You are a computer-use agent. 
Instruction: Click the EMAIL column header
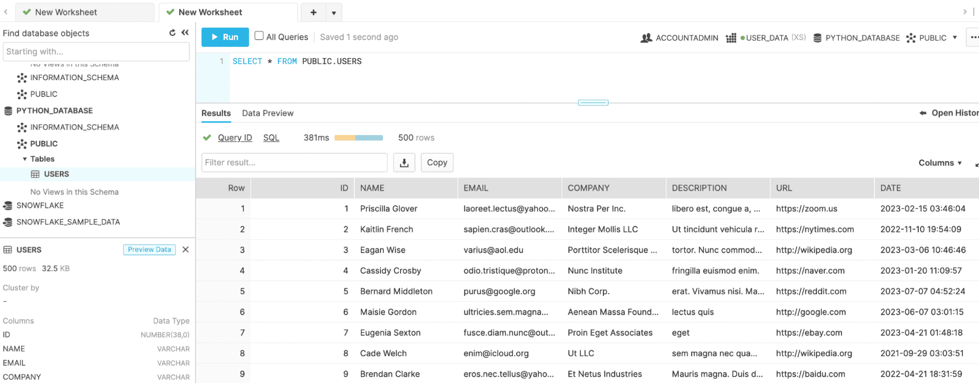point(510,188)
